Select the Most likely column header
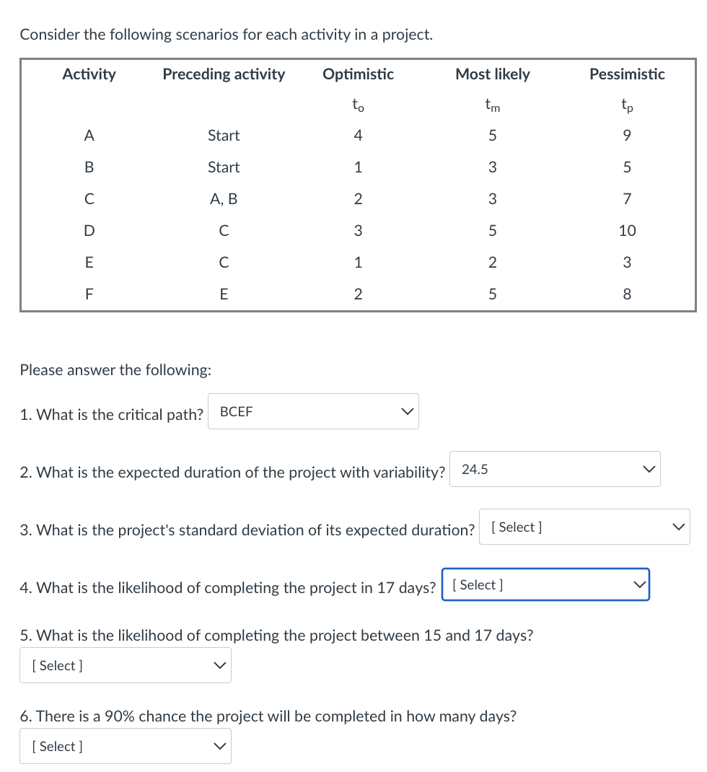707x772 pixels. [493, 74]
